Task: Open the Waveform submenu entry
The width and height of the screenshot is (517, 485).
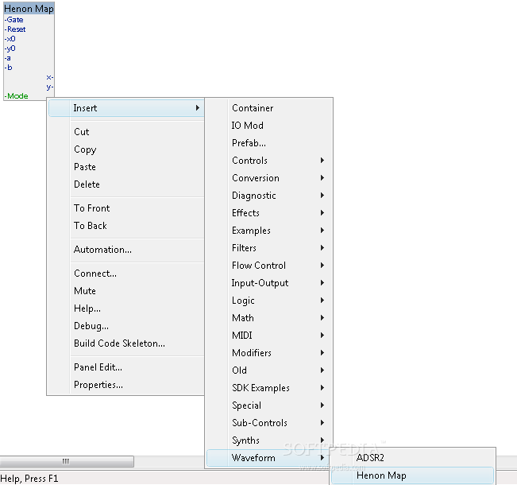Action: (268, 458)
